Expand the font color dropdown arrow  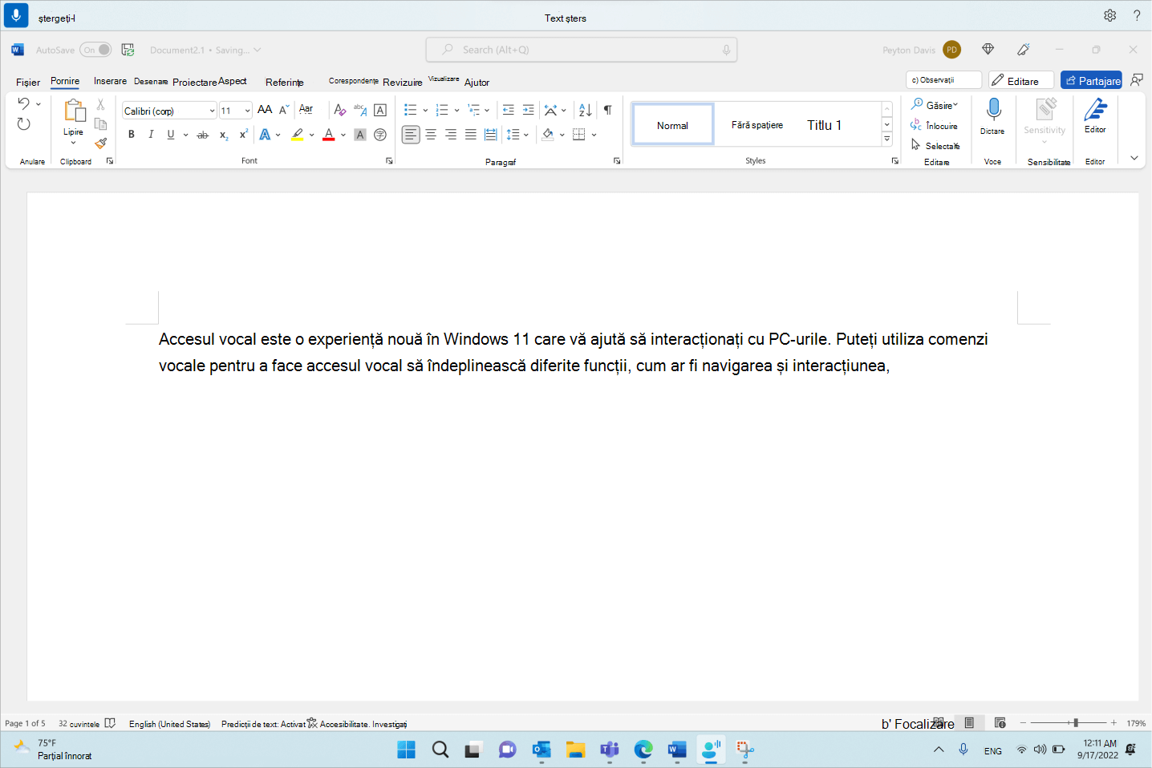[x=343, y=135]
